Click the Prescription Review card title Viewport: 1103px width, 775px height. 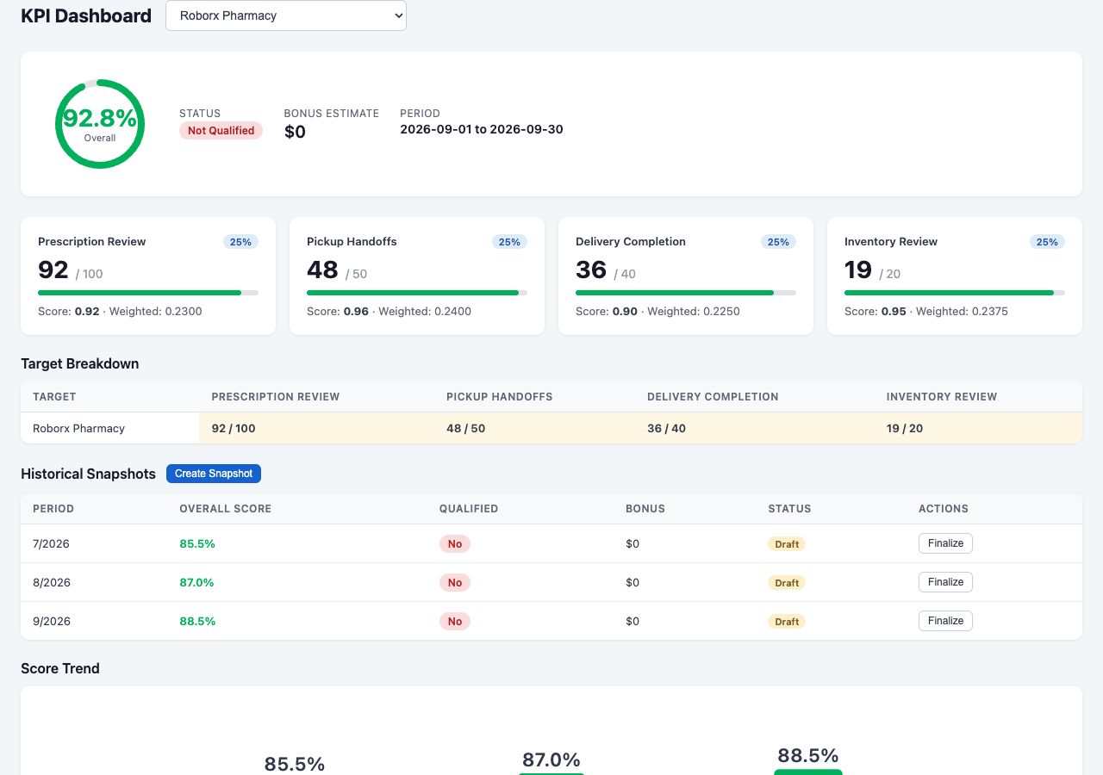point(92,242)
